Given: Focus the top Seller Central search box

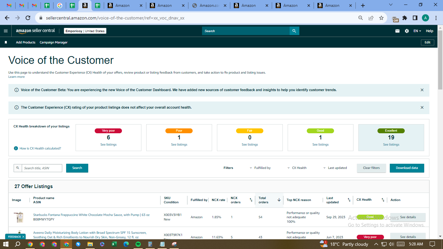Looking at the screenshot, I should tap(246, 31).
